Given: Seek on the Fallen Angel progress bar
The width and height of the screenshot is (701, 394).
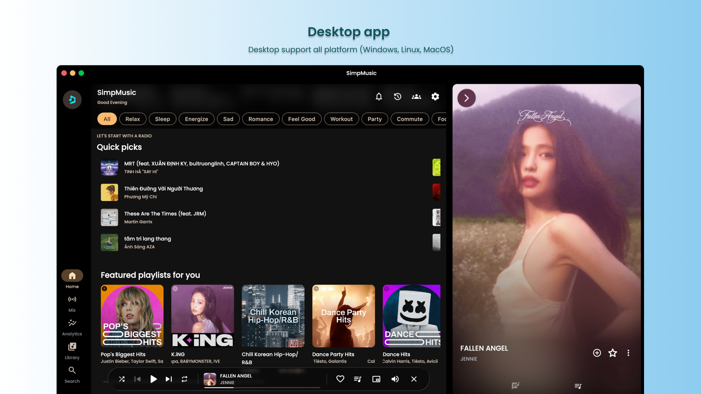Looking at the screenshot, I should [x=262, y=387].
